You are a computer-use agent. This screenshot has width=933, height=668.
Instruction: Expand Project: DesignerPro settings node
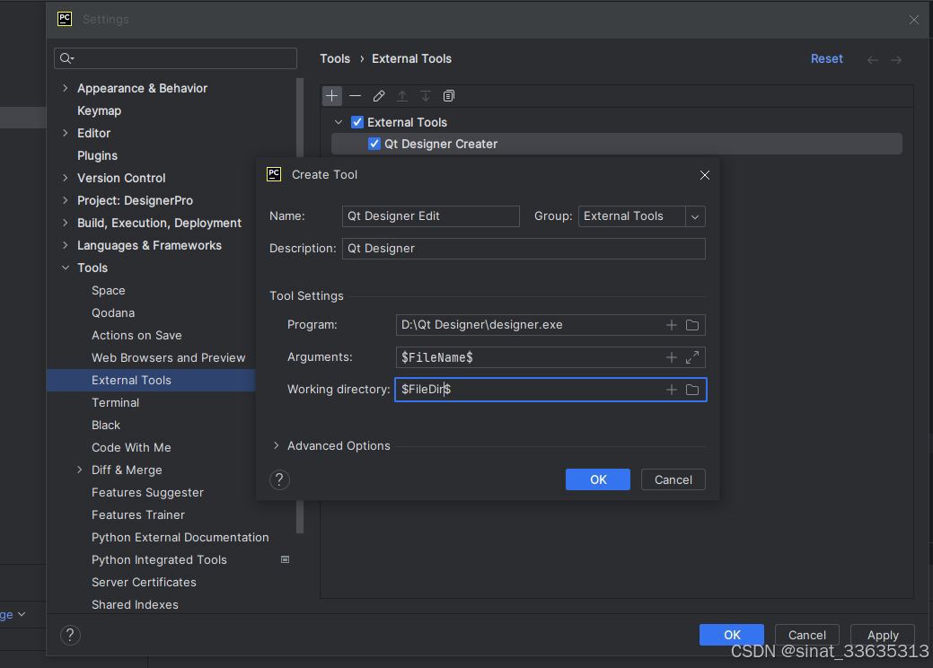pyautogui.click(x=65, y=200)
